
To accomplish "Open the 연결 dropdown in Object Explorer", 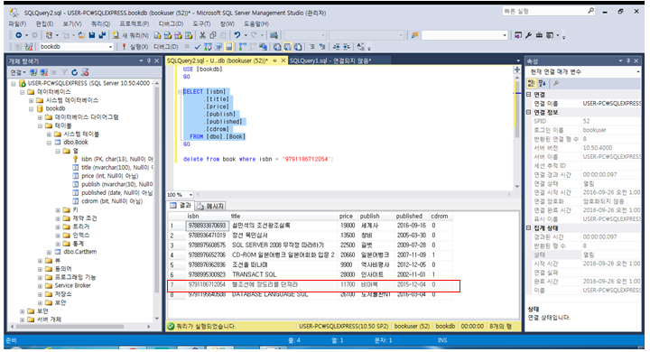I will pos(18,72).
